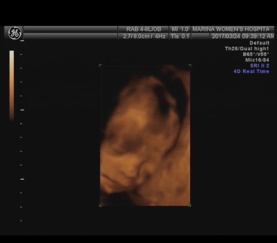
Task: Select the RAB 4-8L/OB probe label
Action: point(144,29)
